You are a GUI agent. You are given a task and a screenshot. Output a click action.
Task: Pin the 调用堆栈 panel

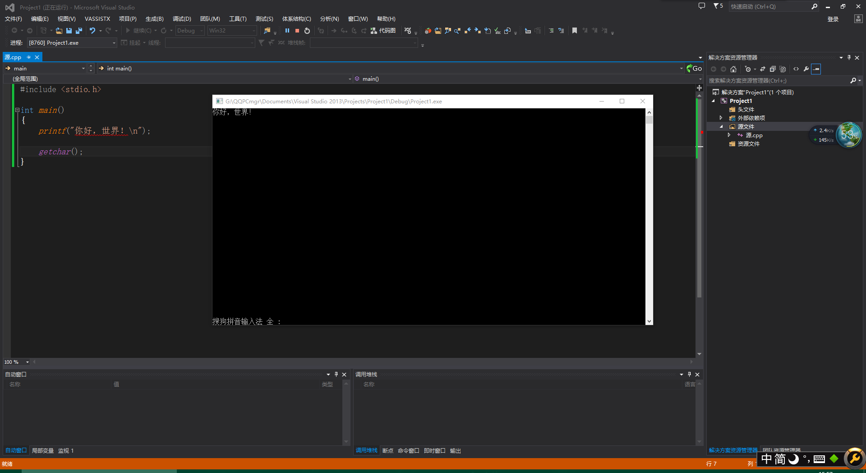pos(689,374)
